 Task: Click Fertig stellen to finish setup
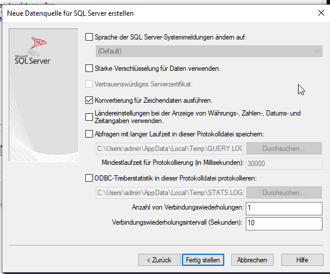click(x=203, y=260)
